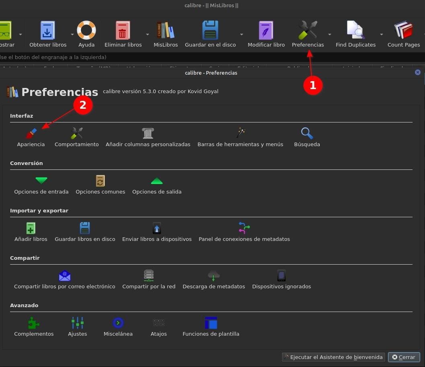Click Ejecutar el Asistente de bienvenida button
425x367 pixels.
pos(333,357)
